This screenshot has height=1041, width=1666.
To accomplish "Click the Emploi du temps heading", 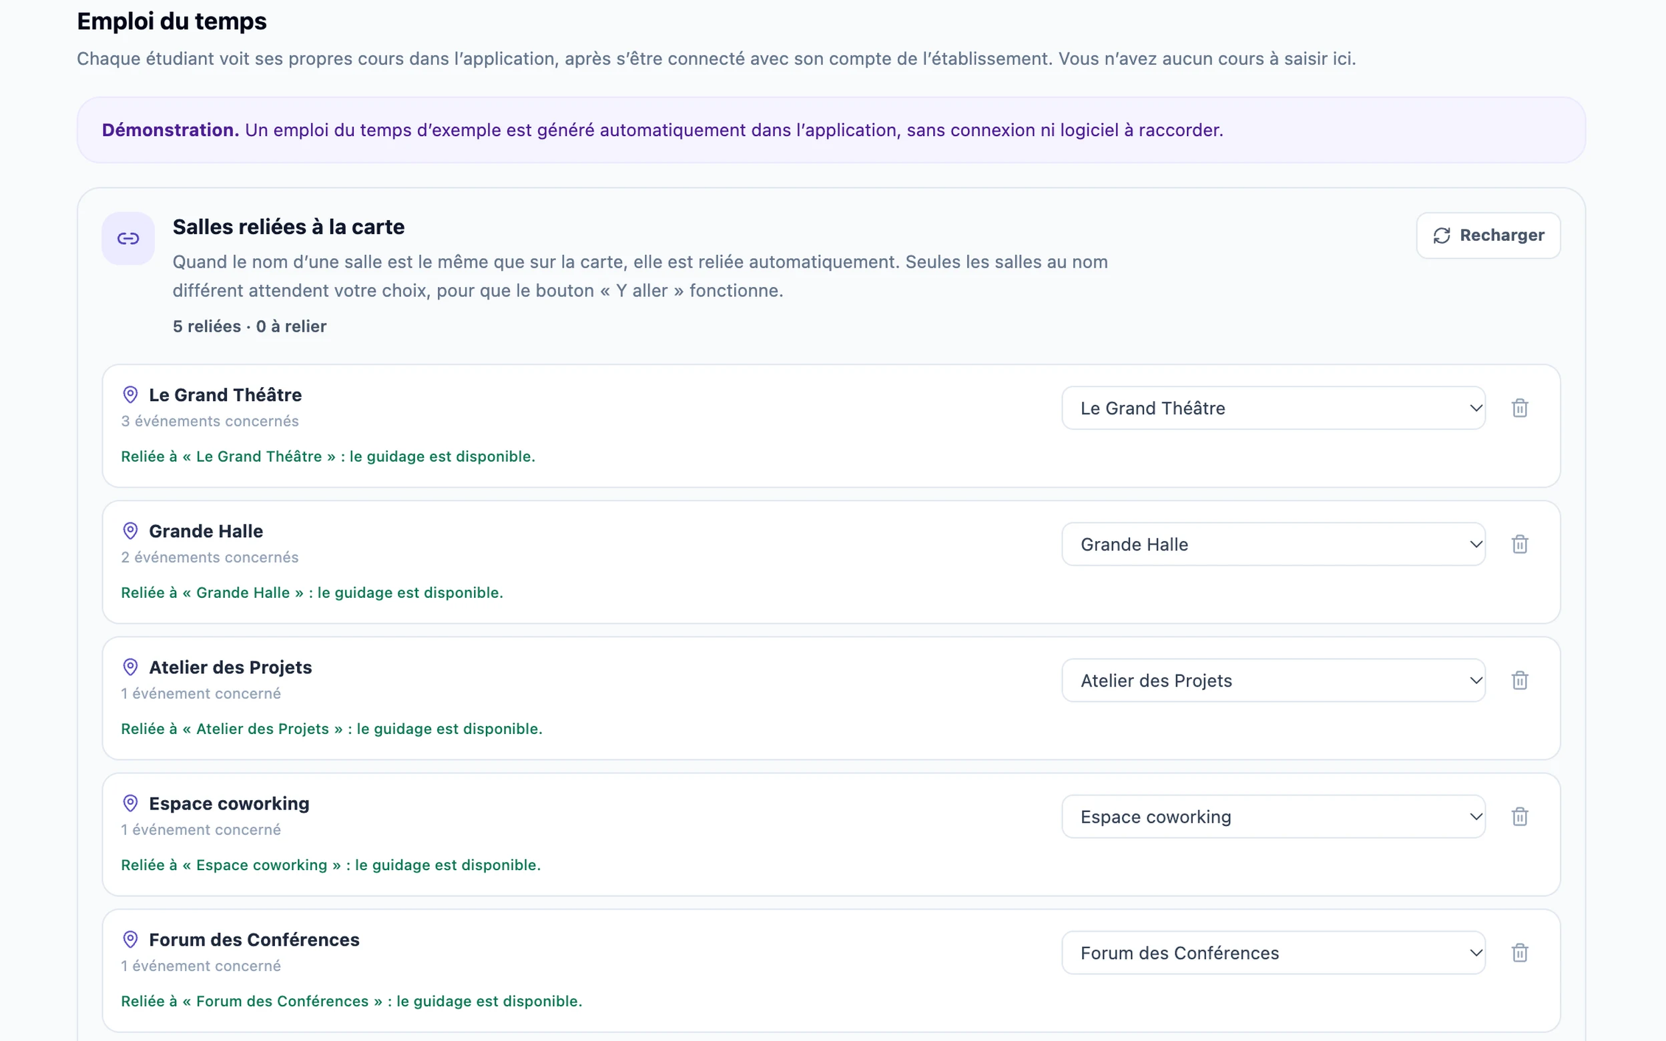I will pos(172,21).
